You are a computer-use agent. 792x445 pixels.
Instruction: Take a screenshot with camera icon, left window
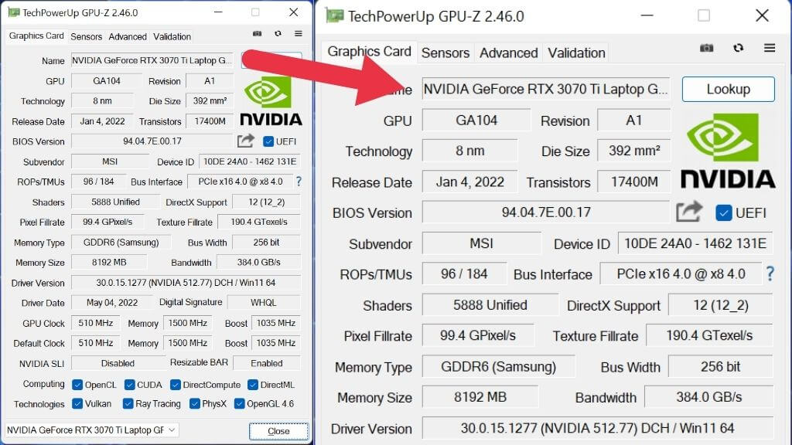point(257,33)
